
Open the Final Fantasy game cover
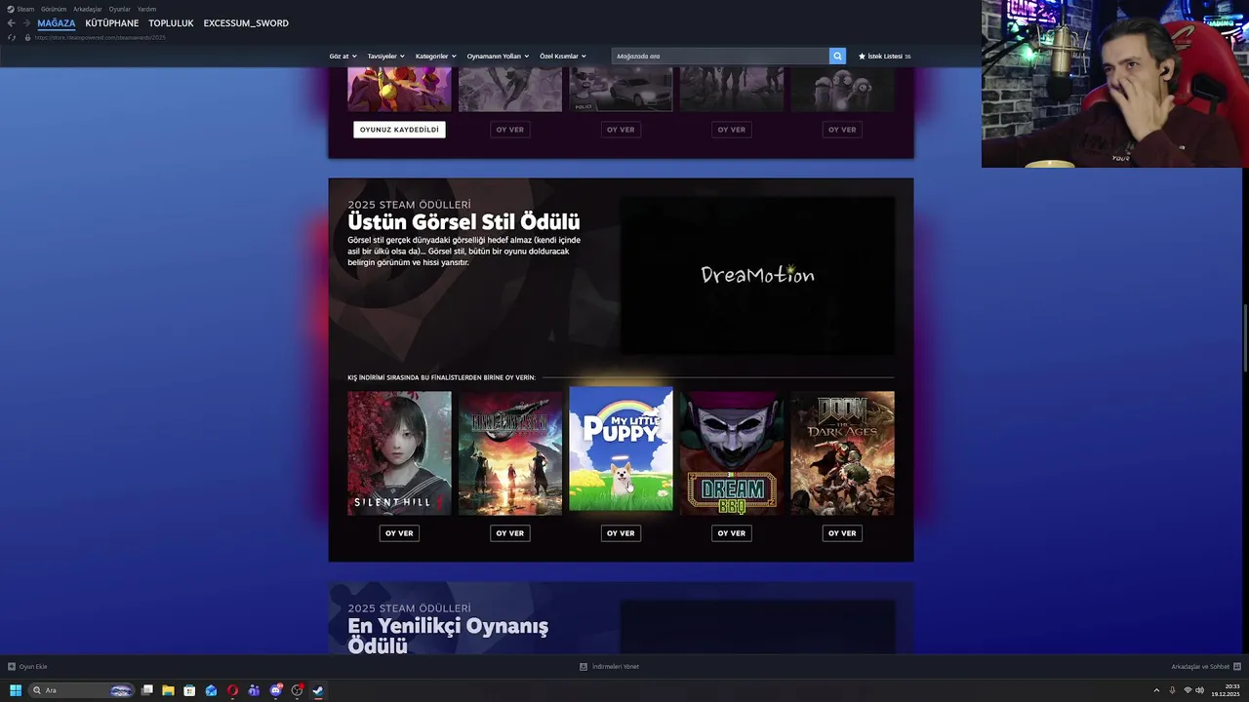point(510,453)
